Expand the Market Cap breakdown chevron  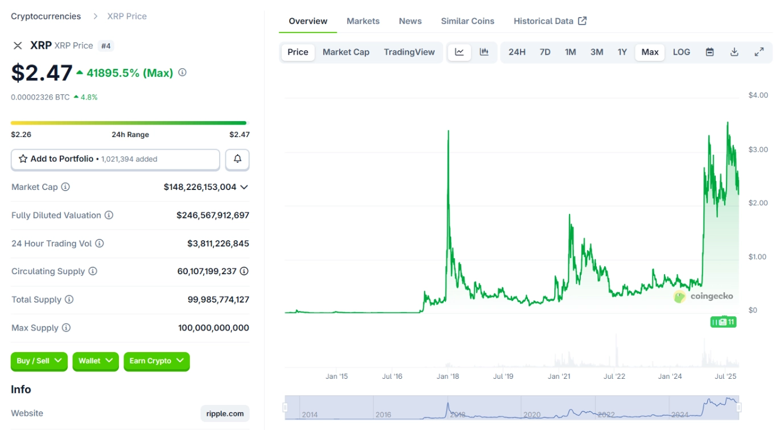[x=245, y=187]
